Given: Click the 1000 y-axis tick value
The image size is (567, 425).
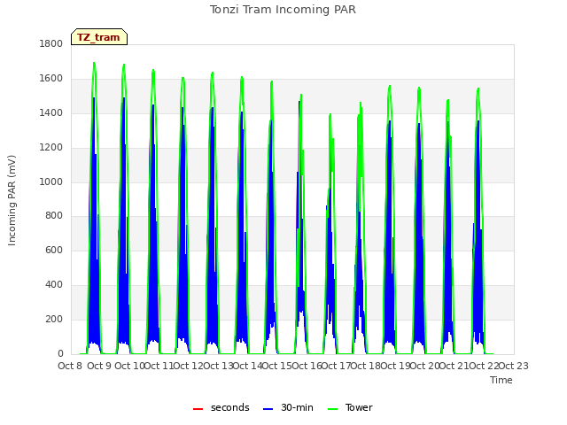Looking at the screenshot, I should (x=51, y=182).
